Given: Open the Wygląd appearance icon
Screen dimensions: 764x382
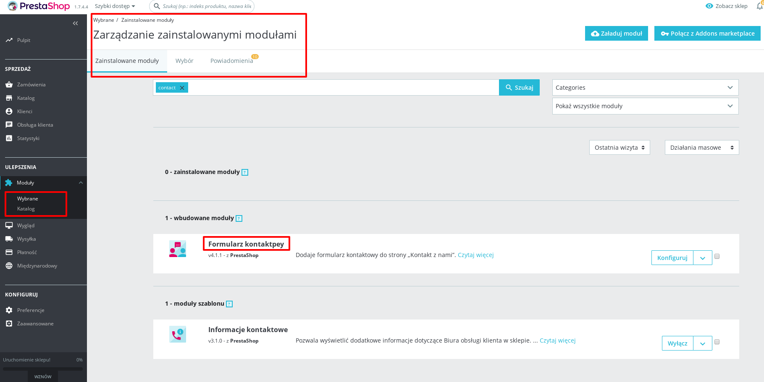Looking at the screenshot, I should [x=9, y=225].
